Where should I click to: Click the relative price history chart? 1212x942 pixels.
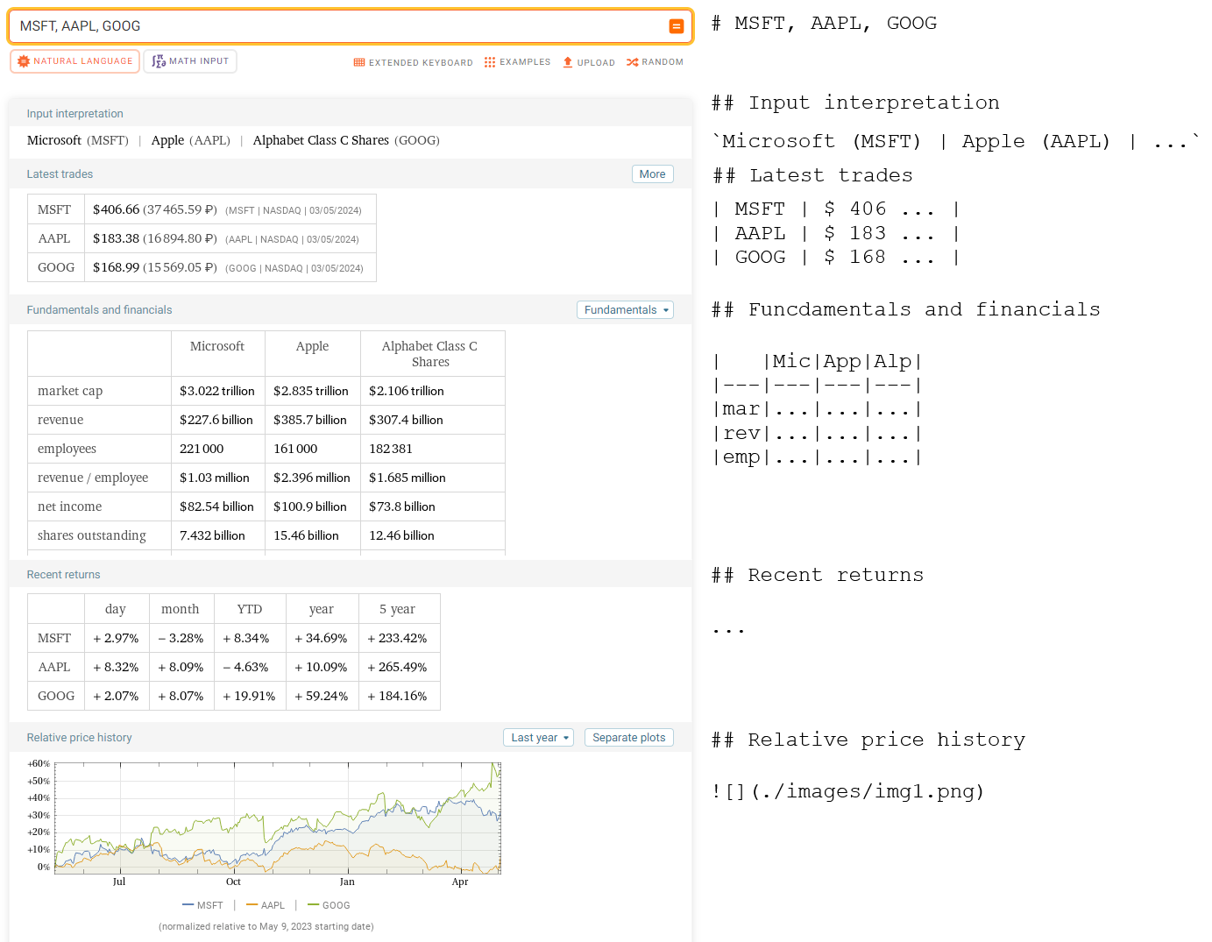click(x=277, y=818)
